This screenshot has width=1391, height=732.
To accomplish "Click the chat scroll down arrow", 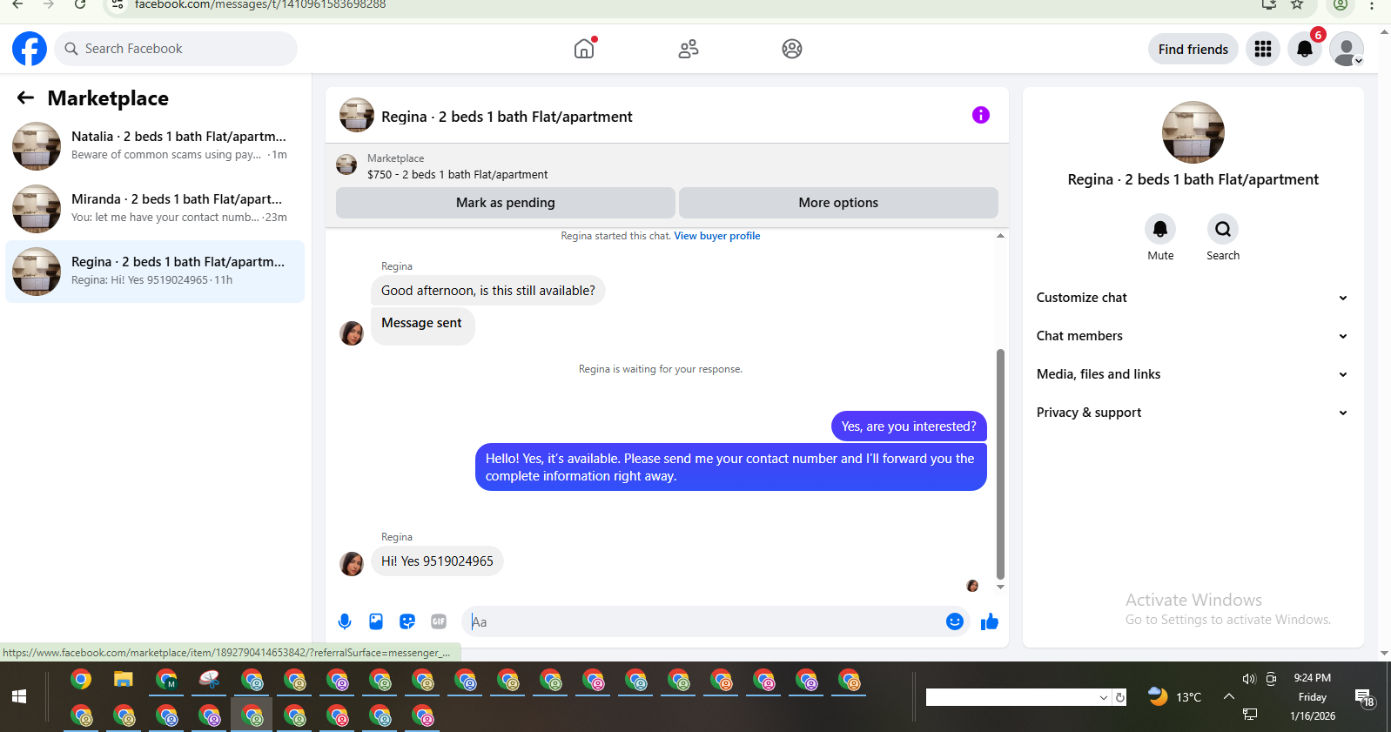I will click(1000, 587).
